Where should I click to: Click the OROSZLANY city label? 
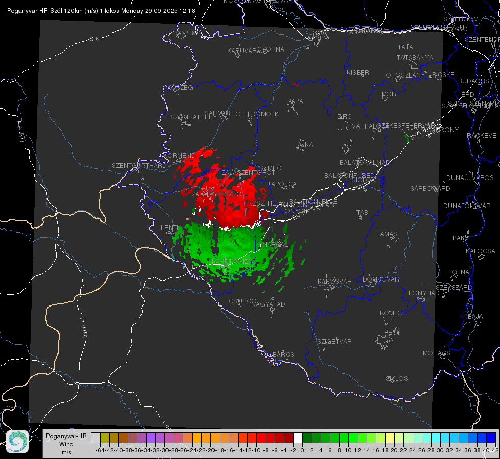(x=406, y=75)
